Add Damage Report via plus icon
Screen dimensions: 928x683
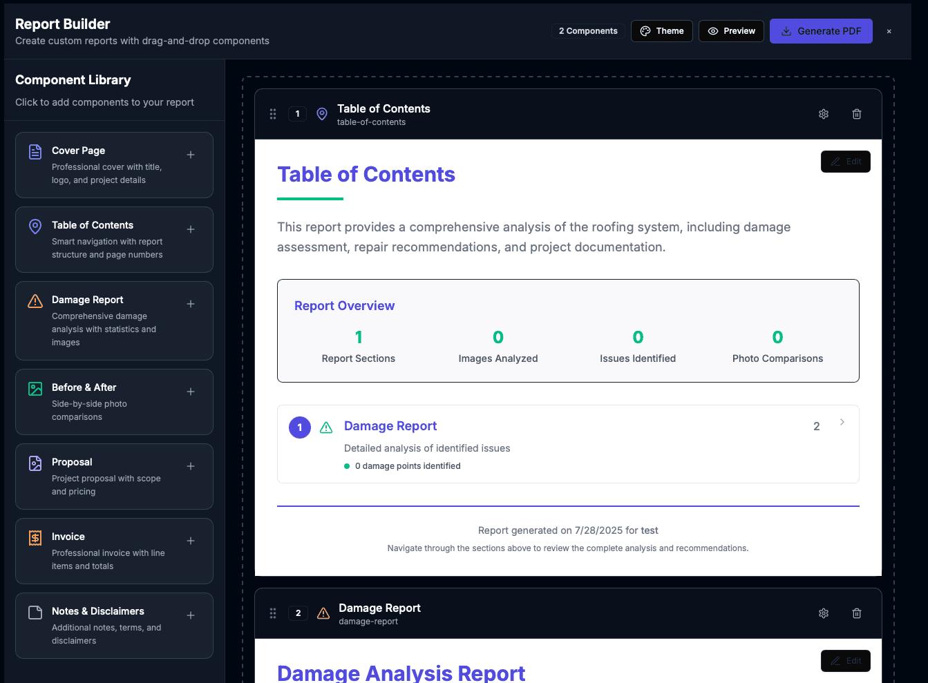[191, 304]
